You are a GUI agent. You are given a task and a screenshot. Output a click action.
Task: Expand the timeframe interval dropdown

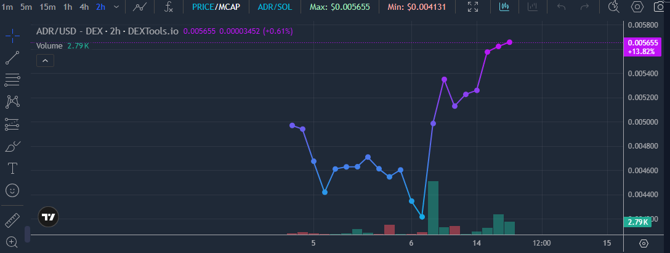tap(116, 7)
